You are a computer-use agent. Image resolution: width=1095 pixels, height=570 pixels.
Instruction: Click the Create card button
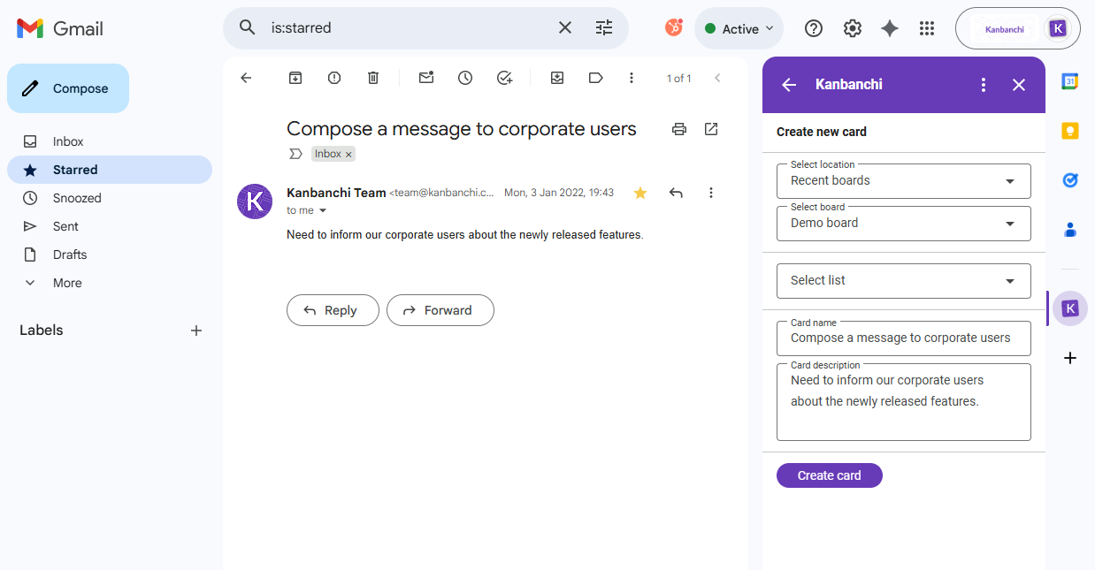pyautogui.click(x=829, y=475)
